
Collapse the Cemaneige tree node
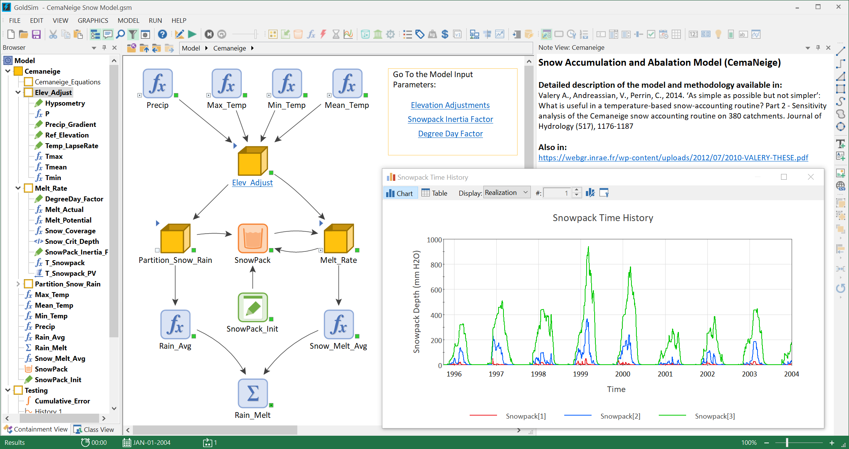coord(8,71)
